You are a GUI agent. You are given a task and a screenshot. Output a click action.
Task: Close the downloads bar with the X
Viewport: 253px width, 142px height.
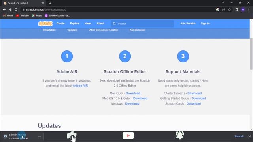(x=249, y=136)
